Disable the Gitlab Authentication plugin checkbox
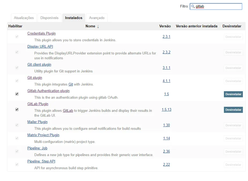Viewport: 248px width, 181px height. [17, 94]
